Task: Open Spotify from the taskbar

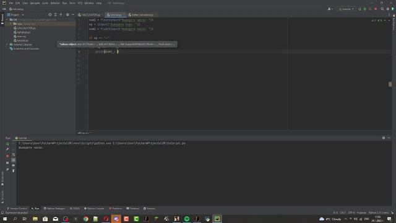Action: pyautogui.click(x=187, y=219)
